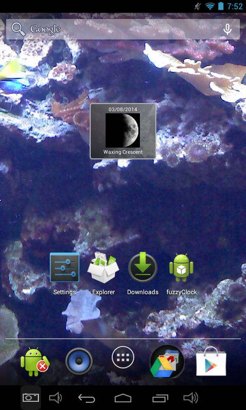Tap the 7:52 clock in the status bar
The width and height of the screenshot is (246, 410).
click(x=235, y=6)
